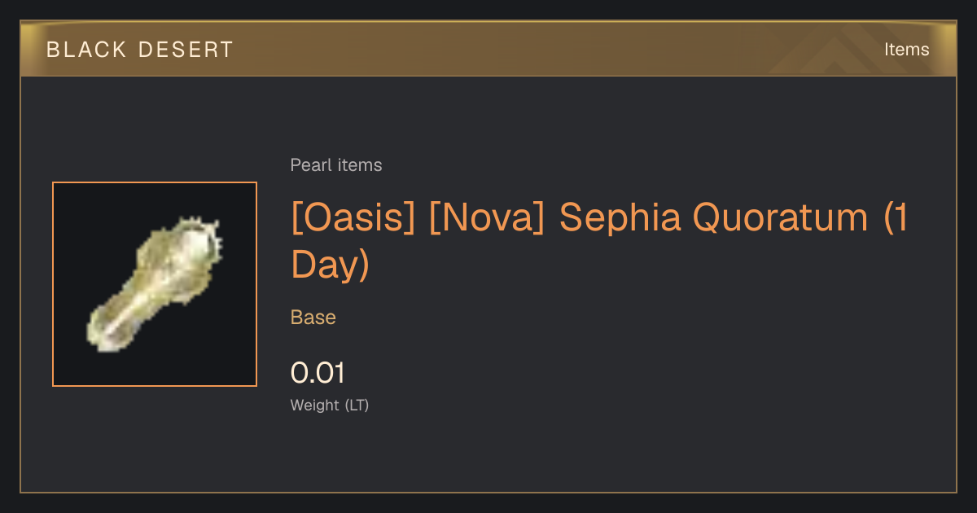Click the Weight word under 0.01
977x513 pixels.
tap(315, 406)
